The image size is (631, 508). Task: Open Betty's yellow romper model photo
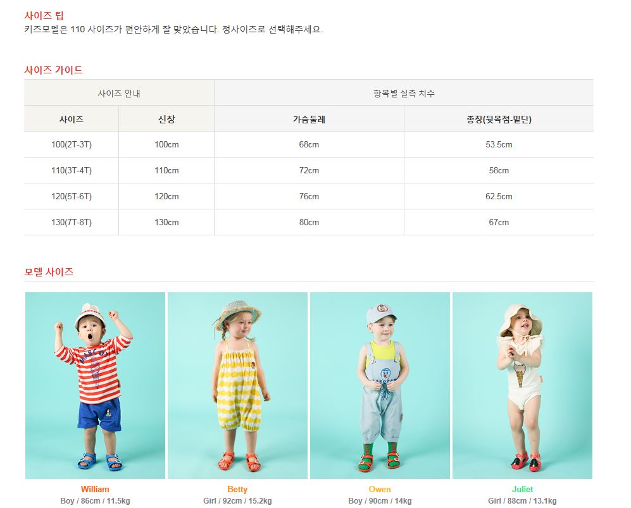coord(237,385)
